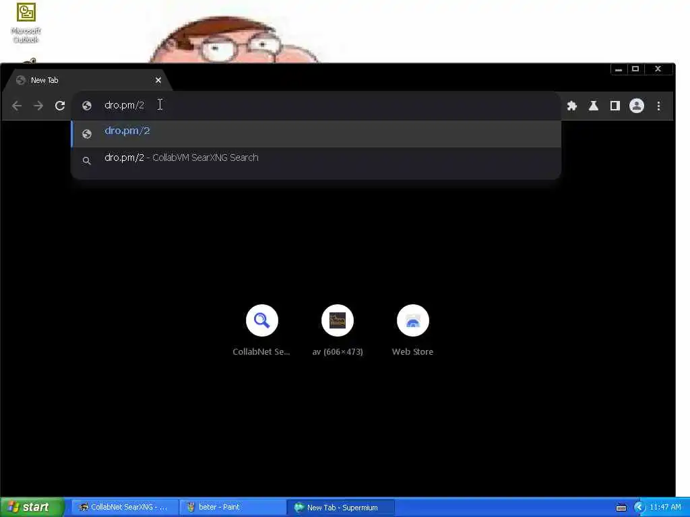
Task: Close the Supermium browser window
Action: (658, 69)
